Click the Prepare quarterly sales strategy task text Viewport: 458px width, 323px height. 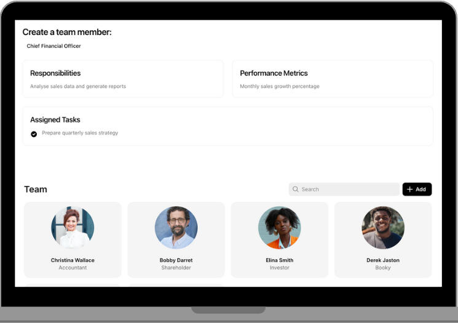pos(80,133)
